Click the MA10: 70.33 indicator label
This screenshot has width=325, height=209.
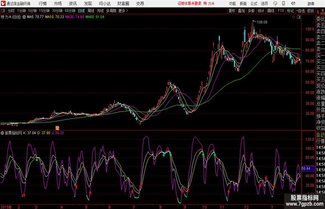click(55, 17)
